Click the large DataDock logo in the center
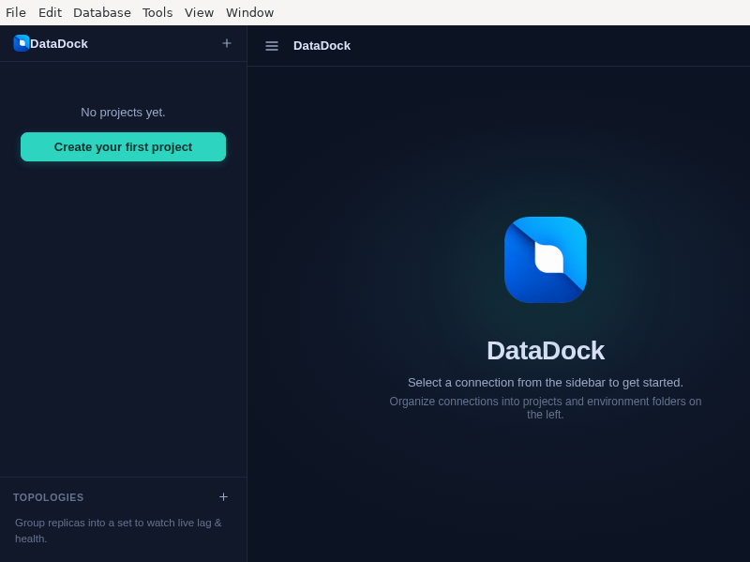 coord(546,260)
